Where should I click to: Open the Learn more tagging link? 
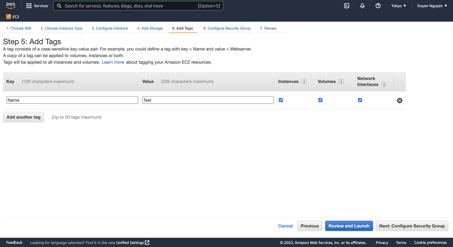(113, 62)
